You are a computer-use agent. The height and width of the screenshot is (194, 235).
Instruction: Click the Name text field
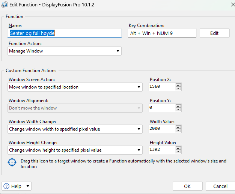65,33
